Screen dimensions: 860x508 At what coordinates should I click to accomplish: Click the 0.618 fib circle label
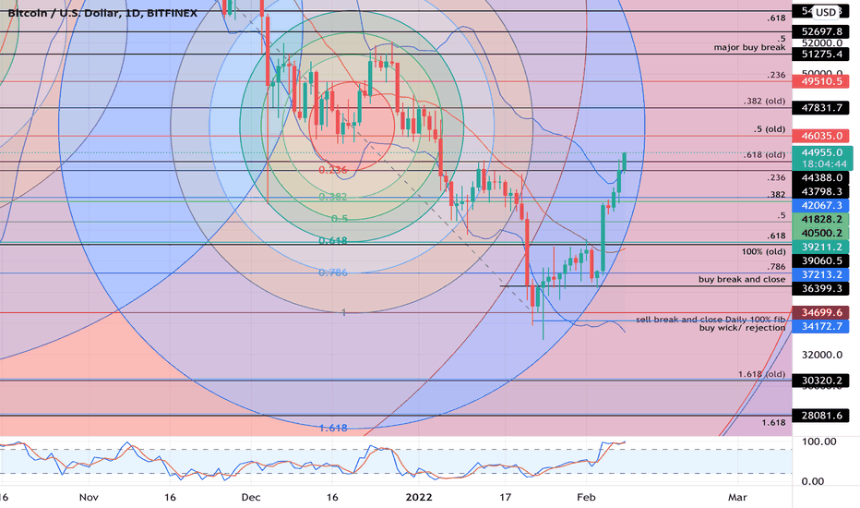[333, 240]
